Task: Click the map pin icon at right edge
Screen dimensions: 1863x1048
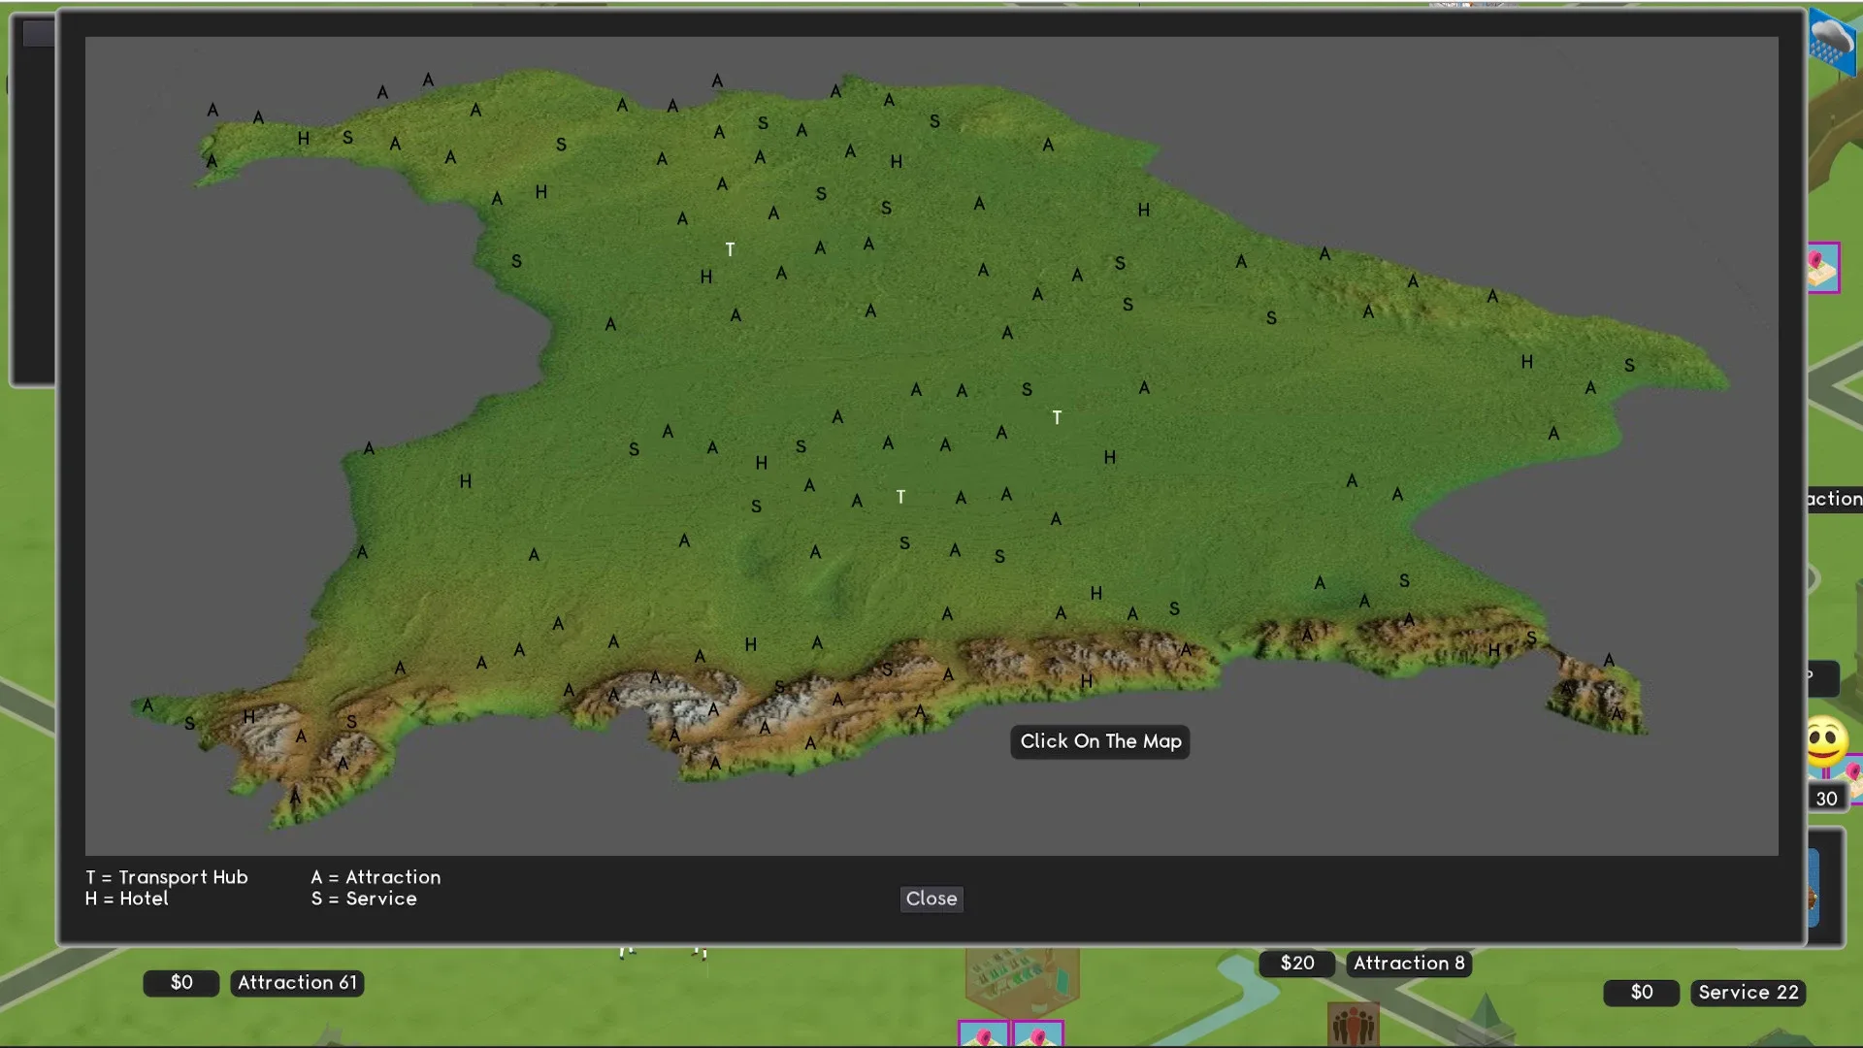Action: click(x=1822, y=267)
